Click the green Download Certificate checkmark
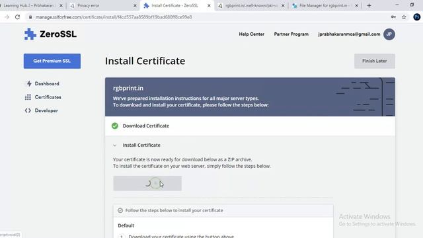 [115, 126]
